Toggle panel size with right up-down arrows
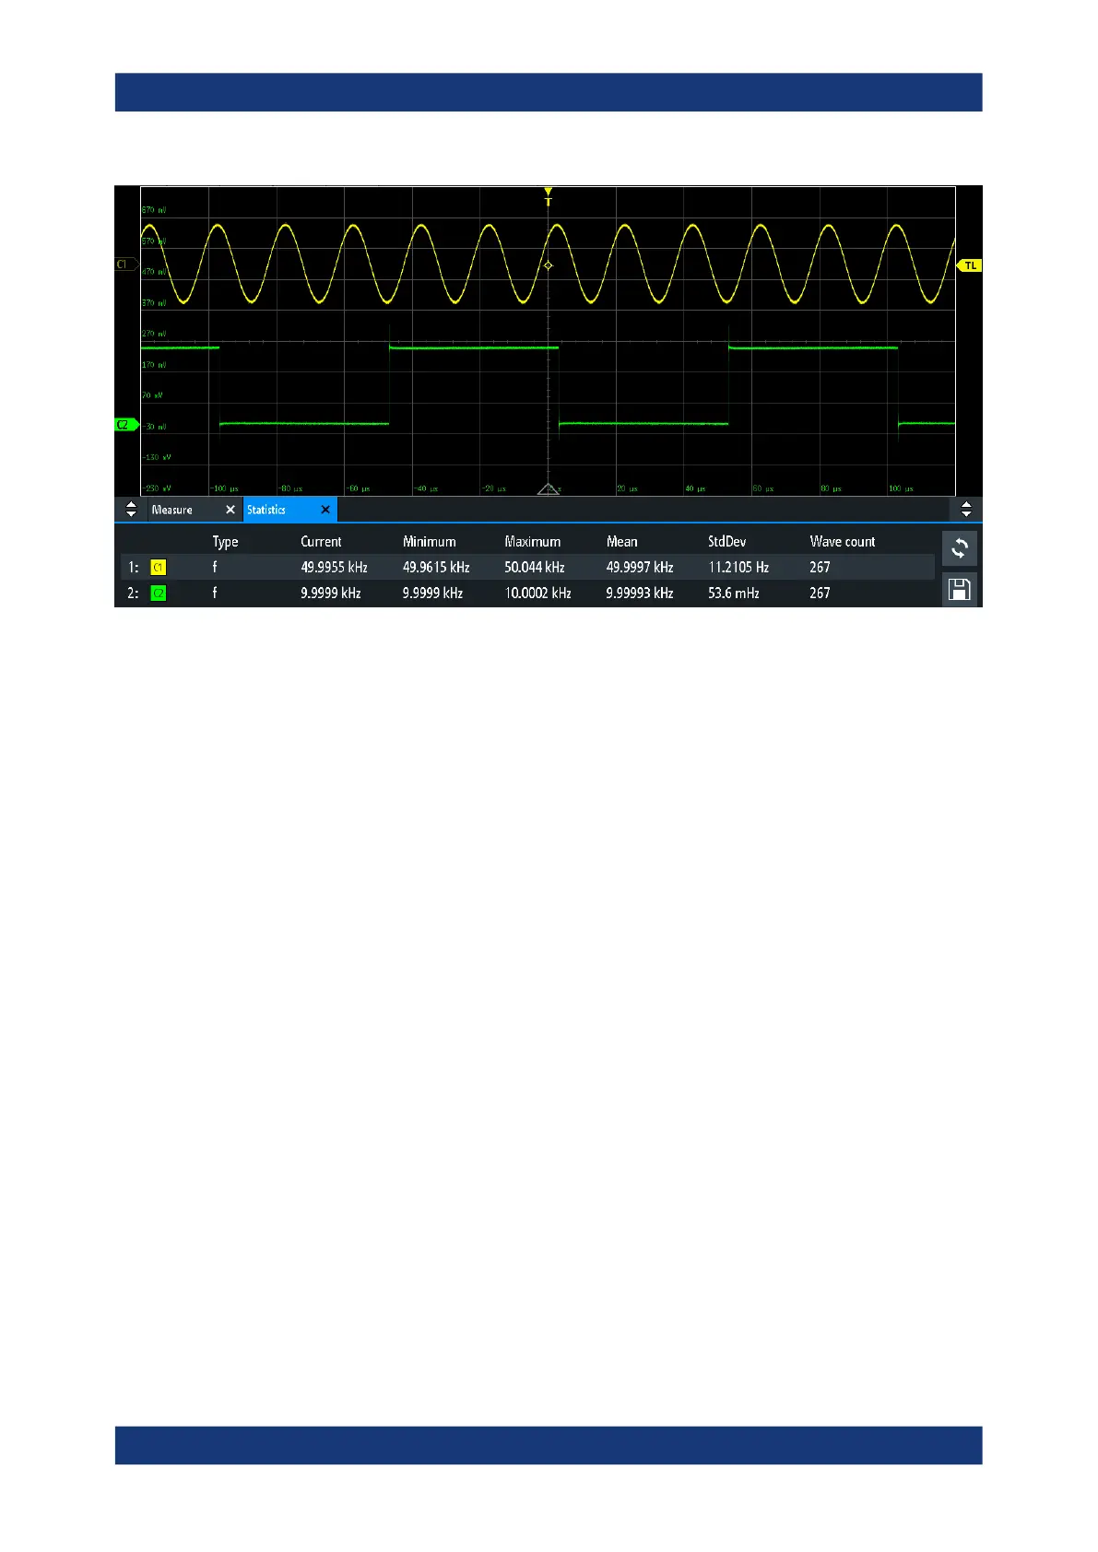This screenshot has height=1552, width=1098. coord(965,510)
